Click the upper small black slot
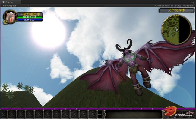The image size is (196, 119). [100, 112]
